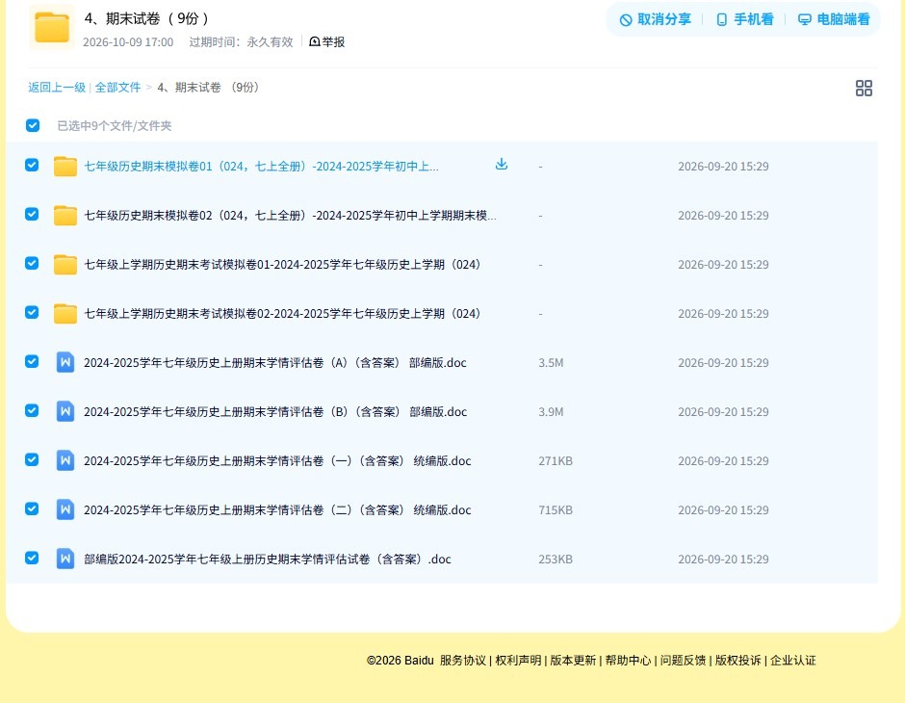905x703 pixels.
Task: Uncheck 七年级历史期末模拟卷01 folder checkbox
Action: tap(33, 165)
